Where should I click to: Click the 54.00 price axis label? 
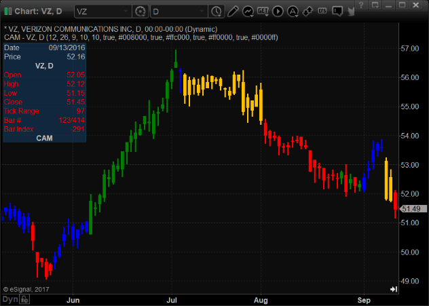pyautogui.click(x=410, y=136)
